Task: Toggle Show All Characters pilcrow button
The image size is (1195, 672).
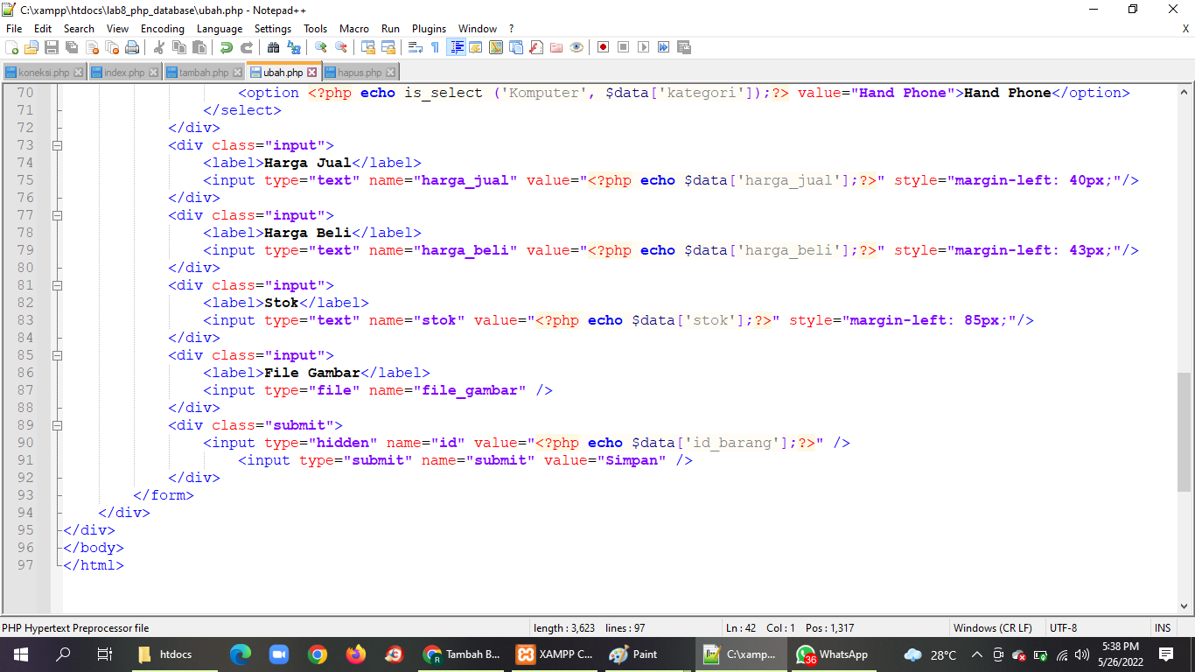Action: pos(435,46)
